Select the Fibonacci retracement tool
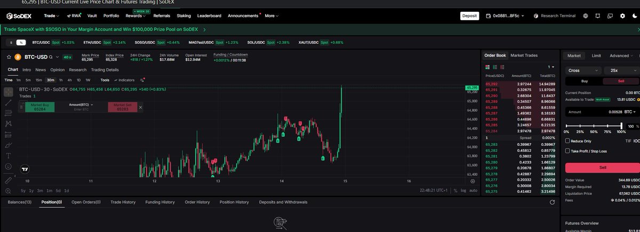Viewport: 640px width, 232px height. coord(9,113)
